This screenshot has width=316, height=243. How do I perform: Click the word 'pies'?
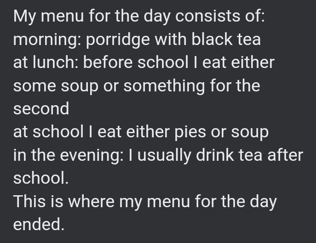tap(190, 132)
